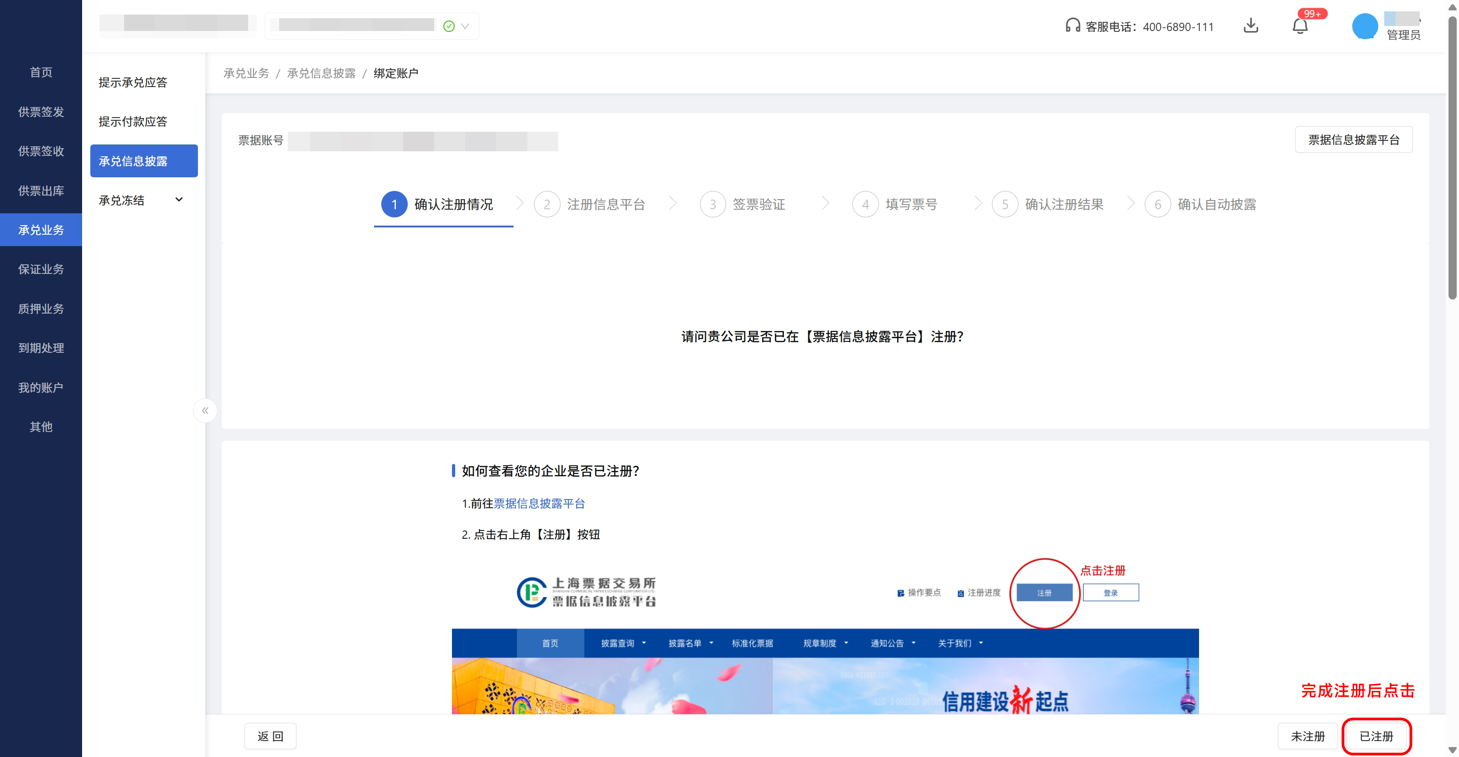The image size is (1459, 757).
Task: Open the account selector dropdown arrow
Action: 465,26
